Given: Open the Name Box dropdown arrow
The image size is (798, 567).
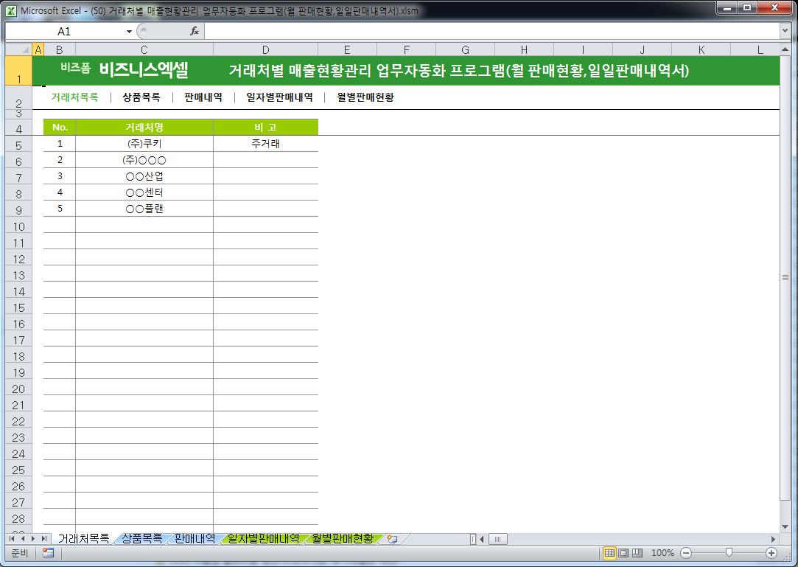Looking at the screenshot, I should (129, 32).
